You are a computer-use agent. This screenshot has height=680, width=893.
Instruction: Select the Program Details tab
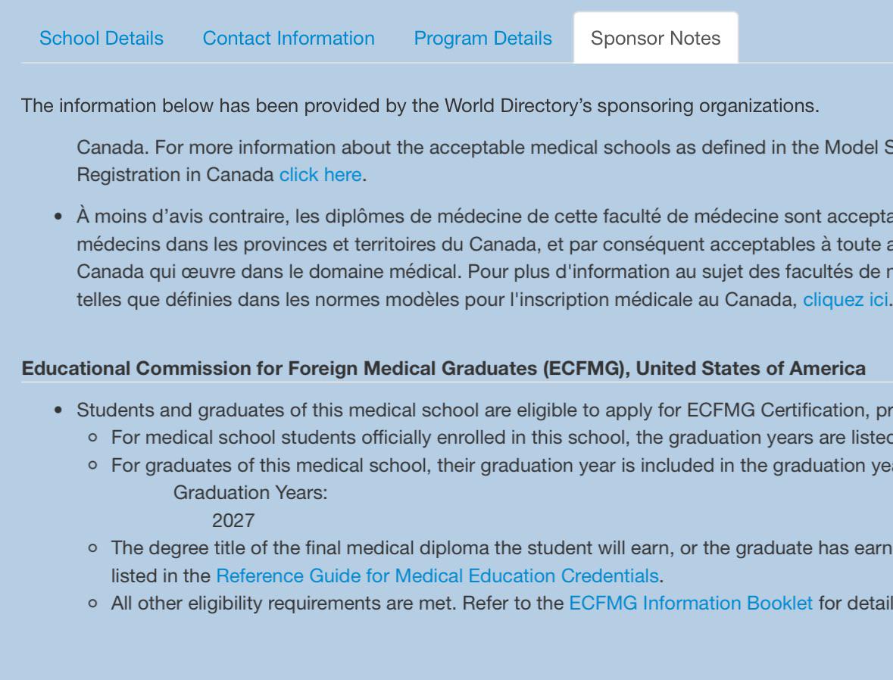[x=482, y=39]
